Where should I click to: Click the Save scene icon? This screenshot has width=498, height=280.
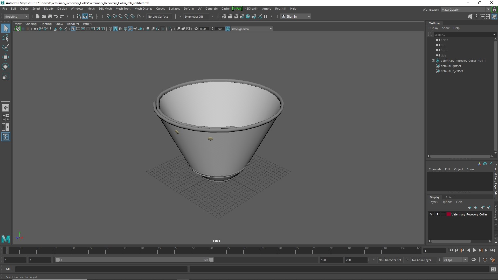[50, 16]
